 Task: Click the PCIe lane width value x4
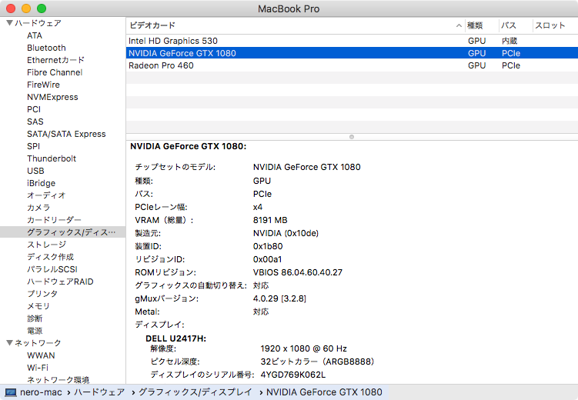(x=258, y=207)
